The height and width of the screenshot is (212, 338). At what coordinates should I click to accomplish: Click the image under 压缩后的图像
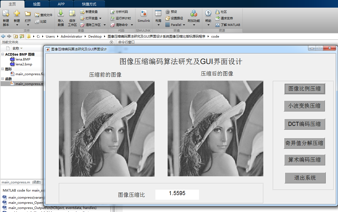(x=215, y=128)
